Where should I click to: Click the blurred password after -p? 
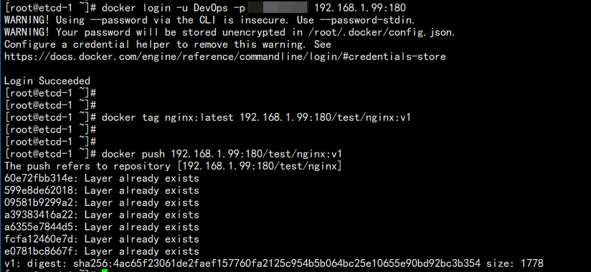(278, 7)
